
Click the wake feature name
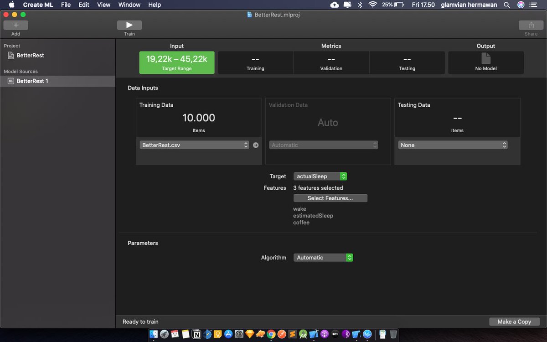click(299, 209)
